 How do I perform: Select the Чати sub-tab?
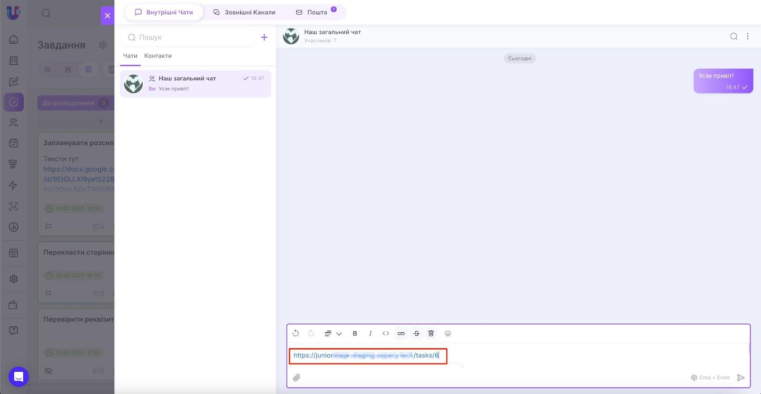pyautogui.click(x=130, y=56)
